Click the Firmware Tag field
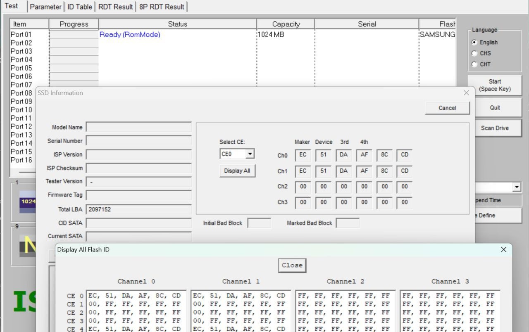 138,195
